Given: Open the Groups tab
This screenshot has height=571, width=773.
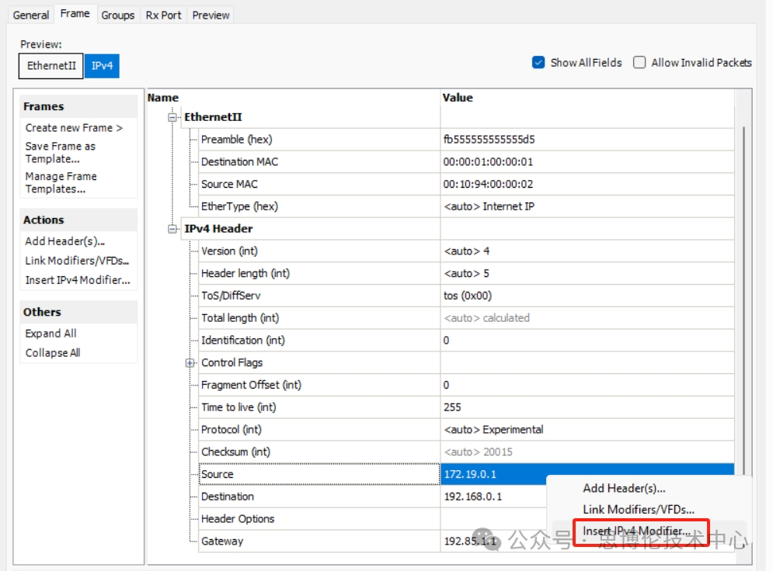Looking at the screenshot, I should click(118, 15).
